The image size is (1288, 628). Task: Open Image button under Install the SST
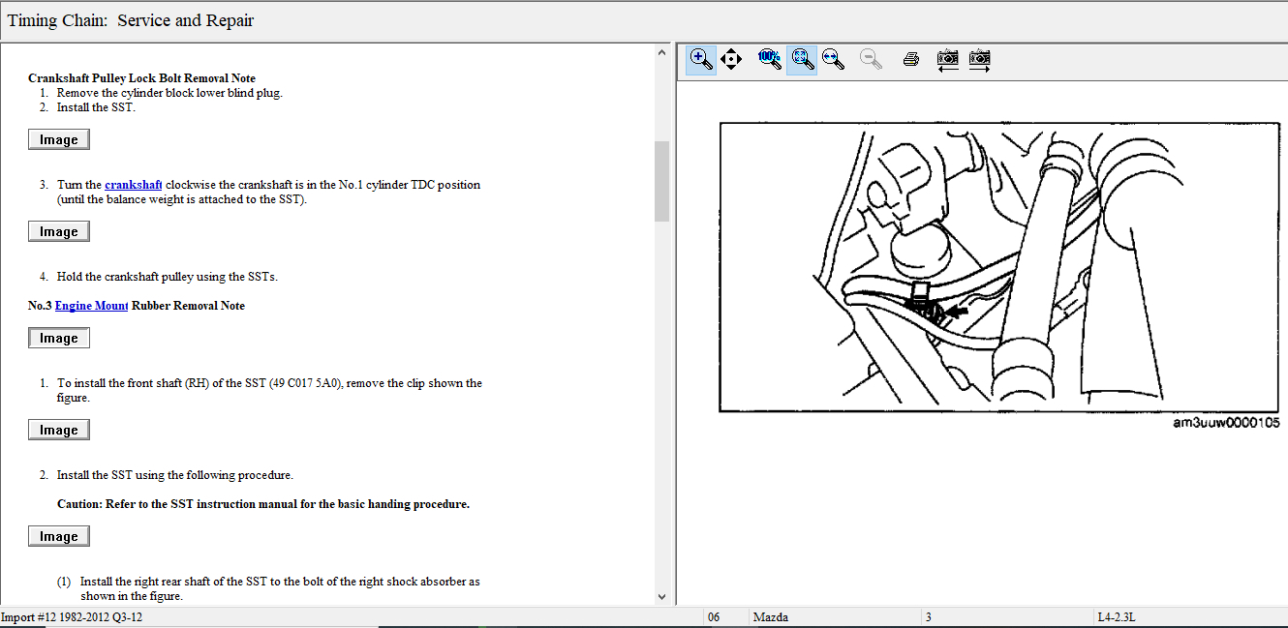click(x=59, y=140)
